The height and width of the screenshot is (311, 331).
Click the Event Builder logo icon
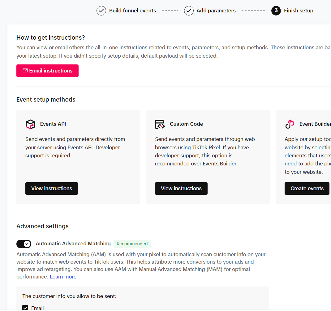tap(290, 124)
